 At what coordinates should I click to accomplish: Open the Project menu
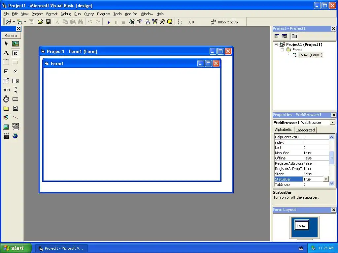click(37, 14)
